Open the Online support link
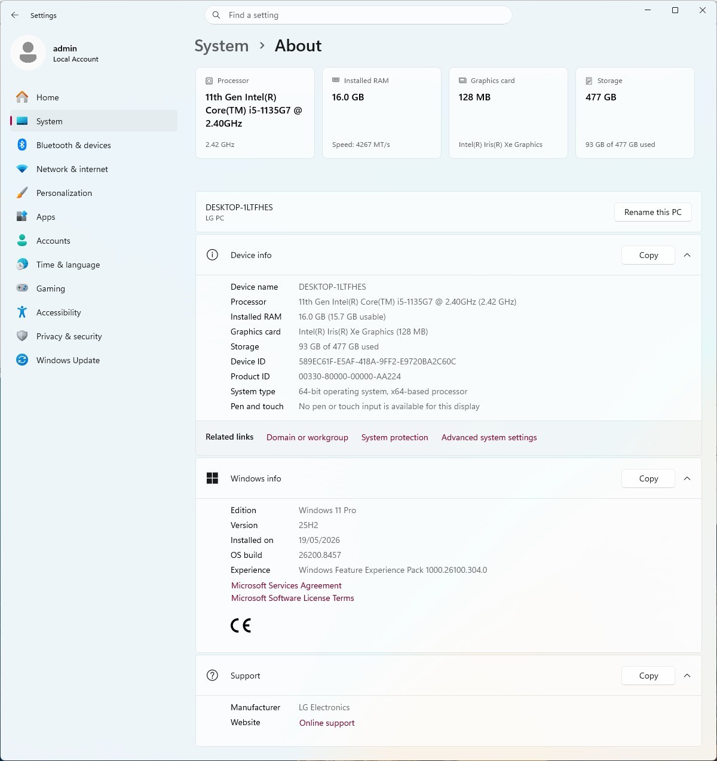Viewport: 717px width, 761px height. pos(327,723)
